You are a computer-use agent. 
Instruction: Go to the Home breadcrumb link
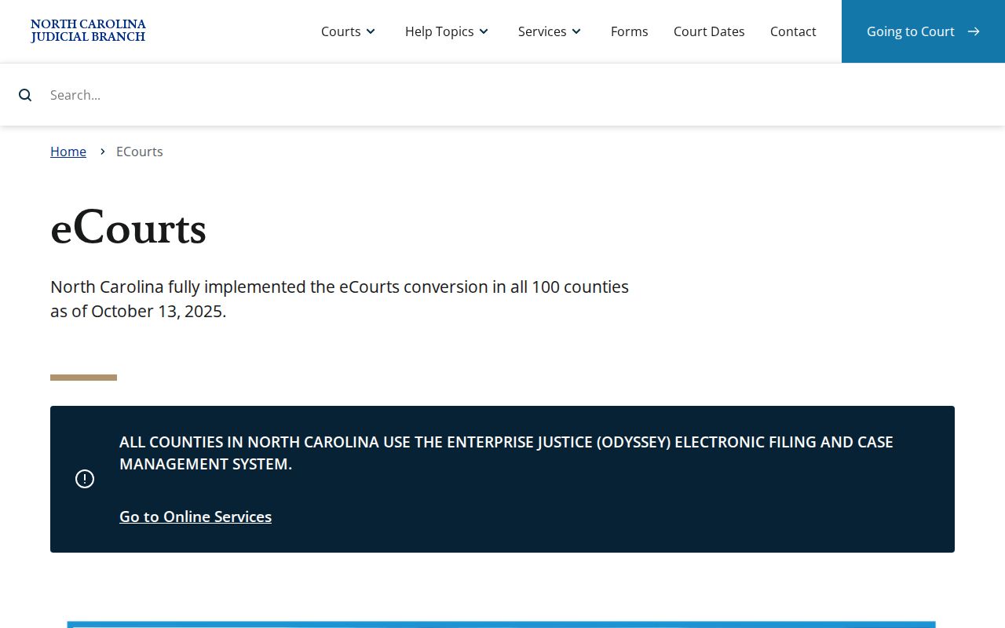(x=68, y=152)
